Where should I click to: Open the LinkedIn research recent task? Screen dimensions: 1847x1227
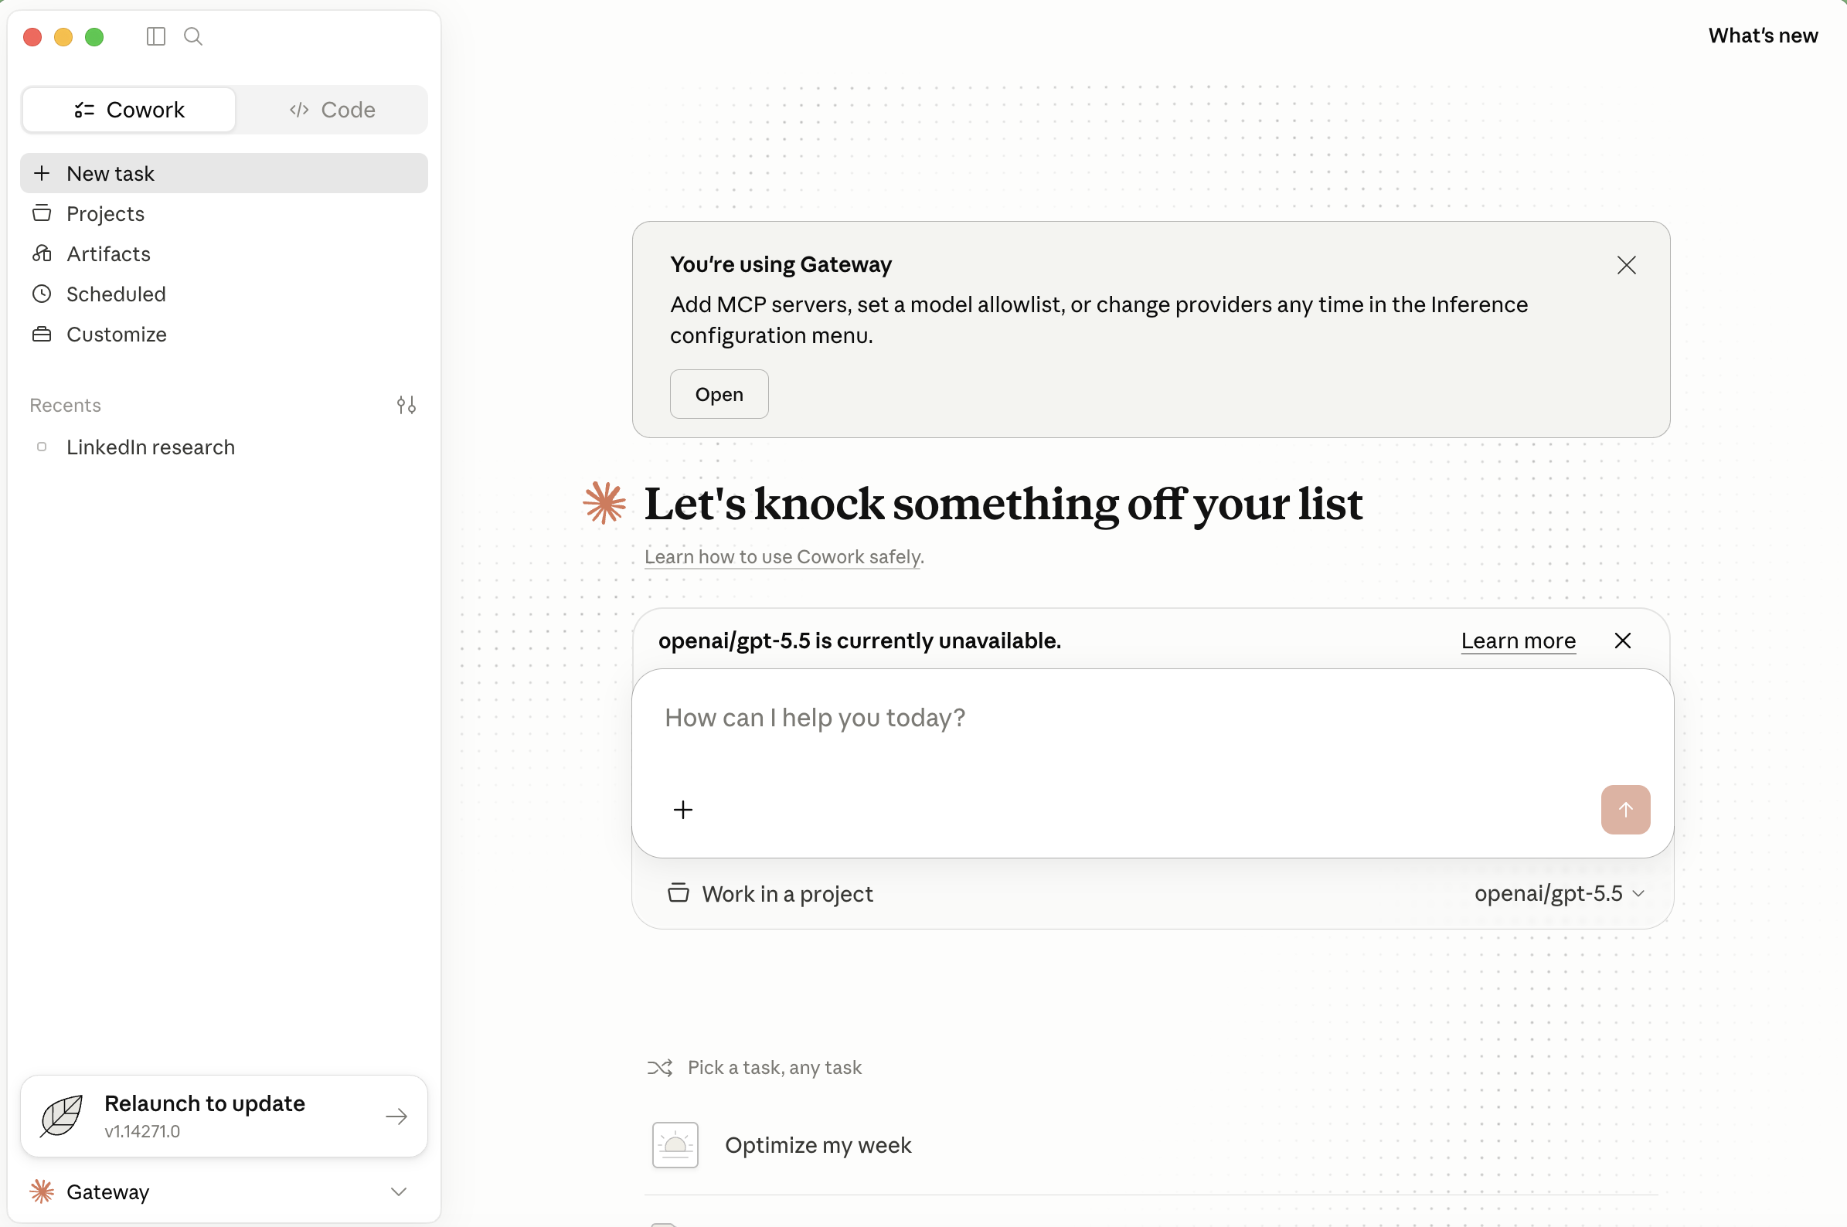224,447
